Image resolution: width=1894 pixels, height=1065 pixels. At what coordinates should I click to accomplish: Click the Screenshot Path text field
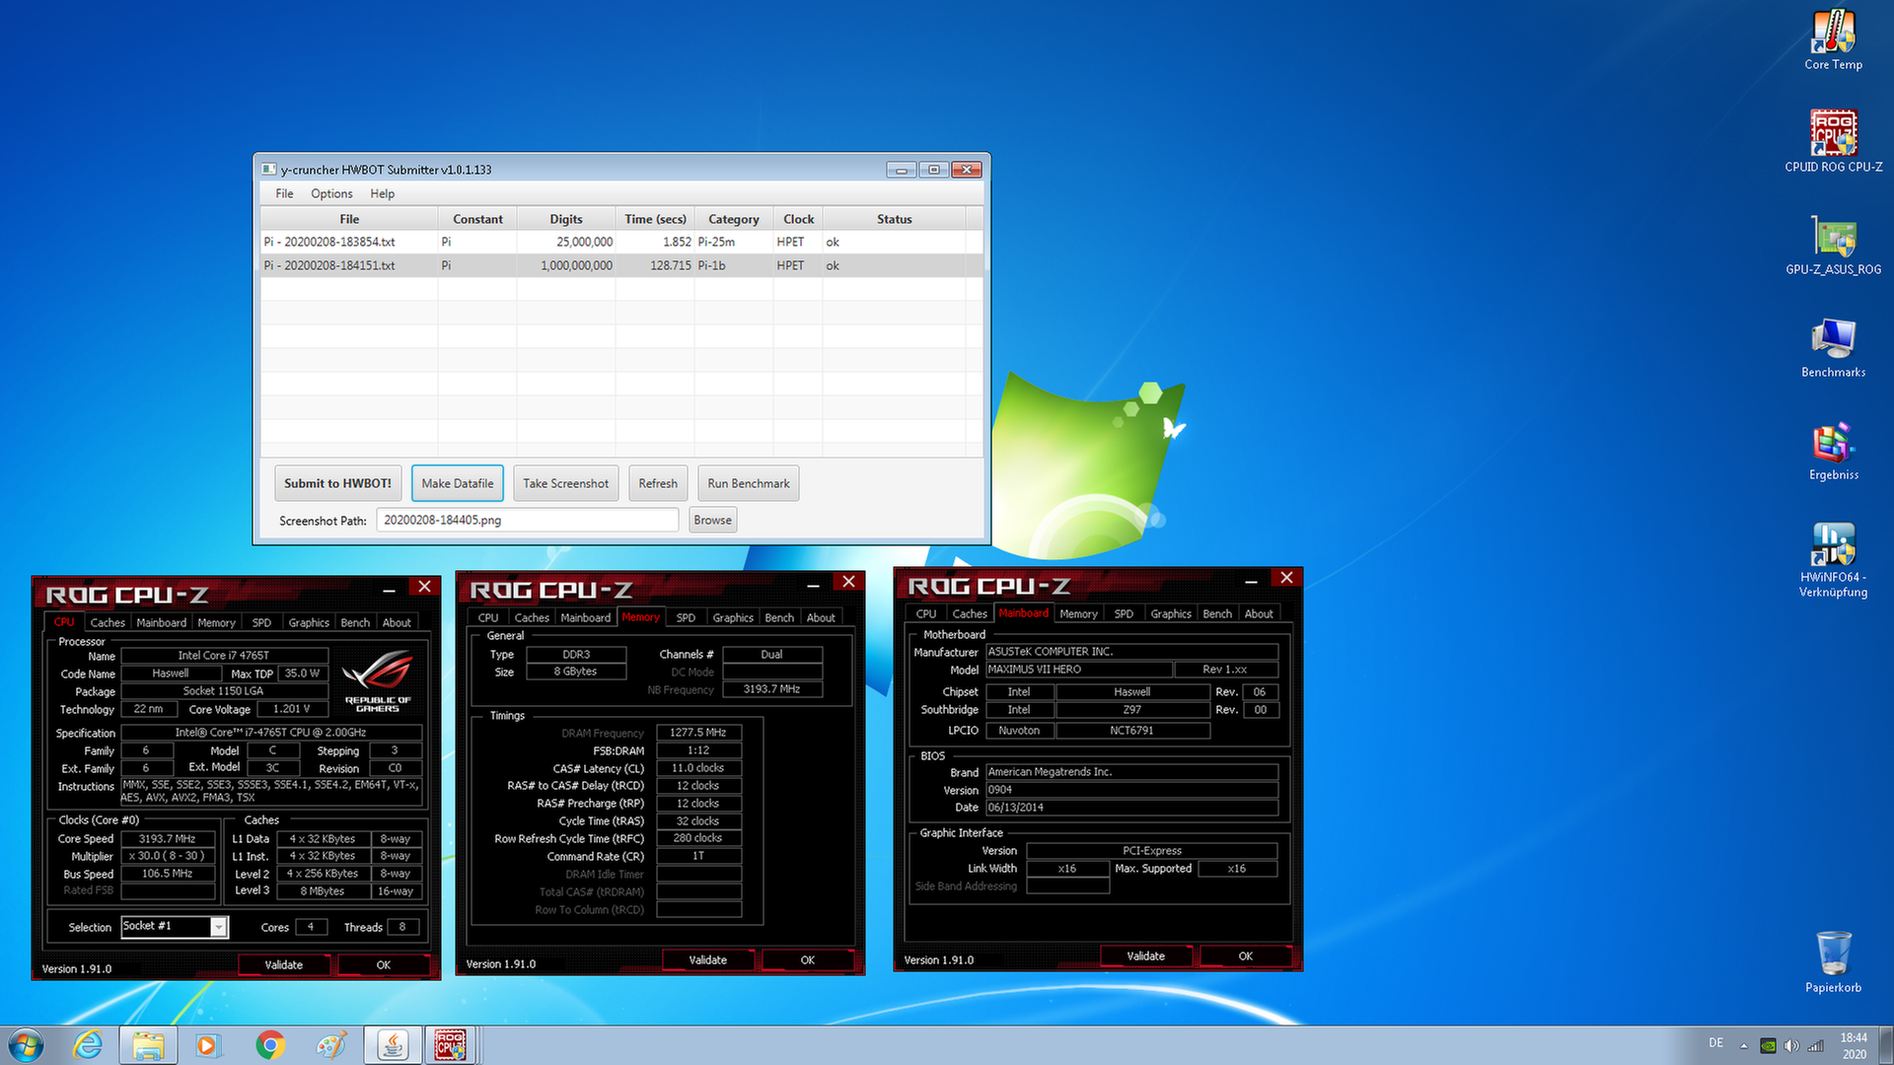click(x=528, y=520)
